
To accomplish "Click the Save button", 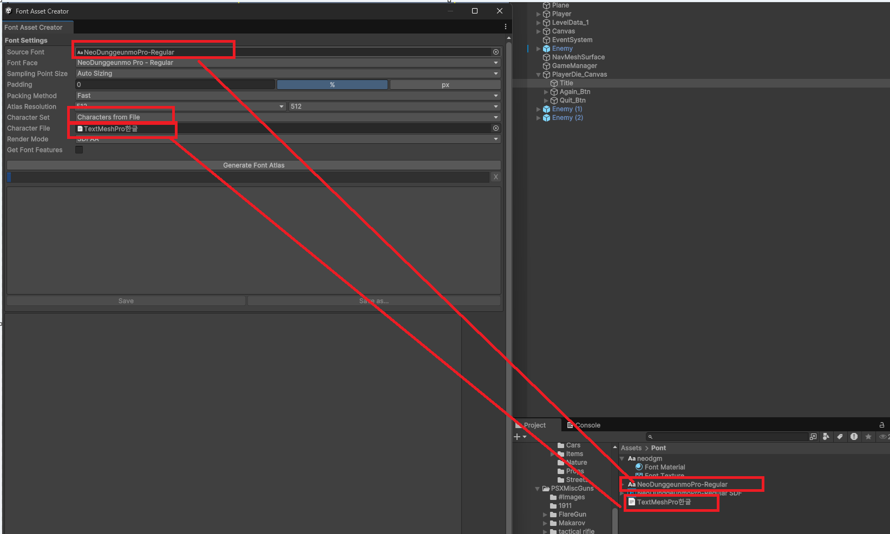I will (126, 301).
